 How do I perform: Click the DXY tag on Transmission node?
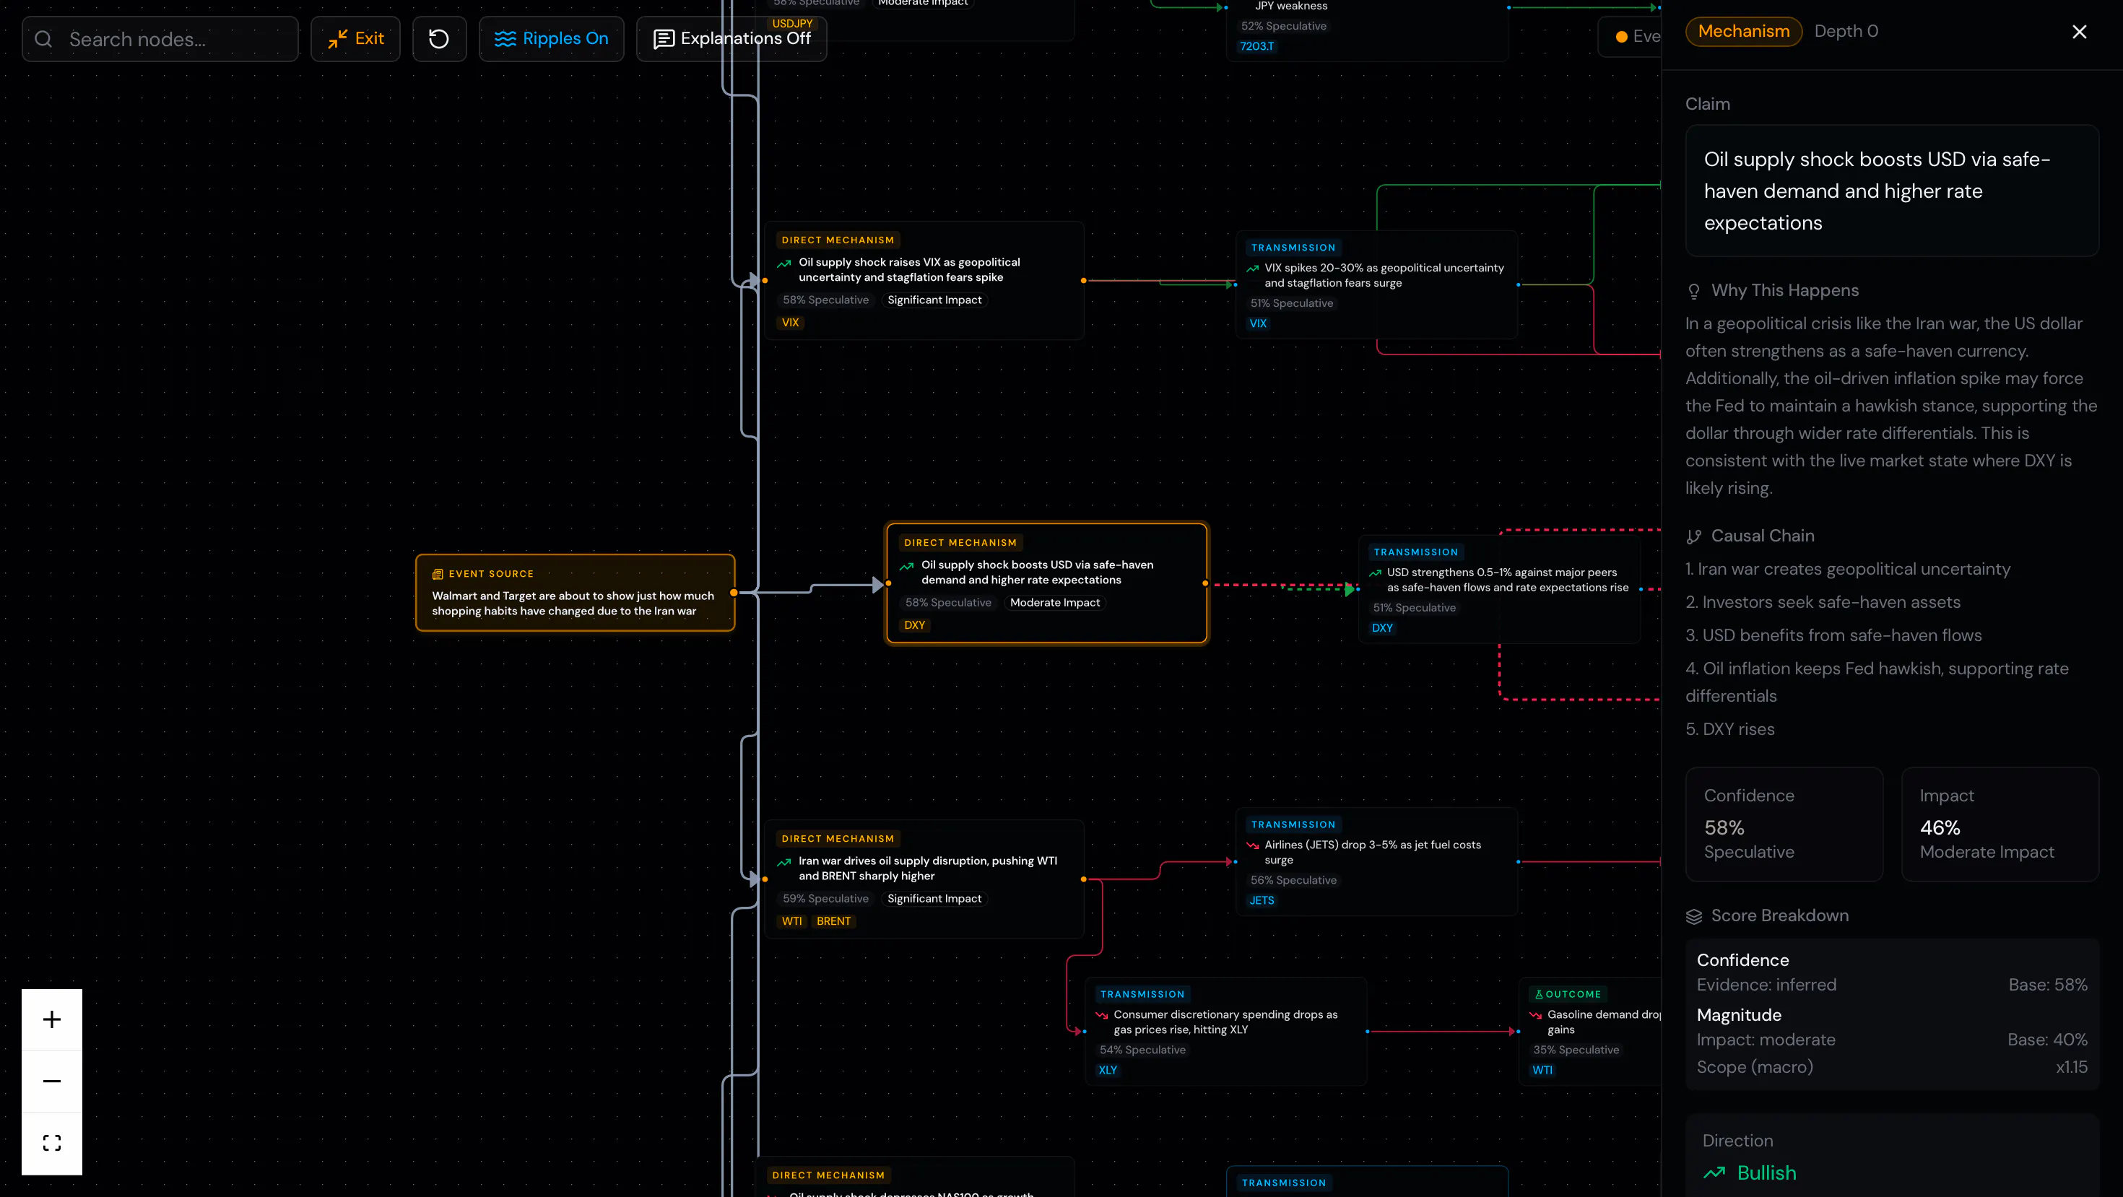click(x=1382, y=628)
